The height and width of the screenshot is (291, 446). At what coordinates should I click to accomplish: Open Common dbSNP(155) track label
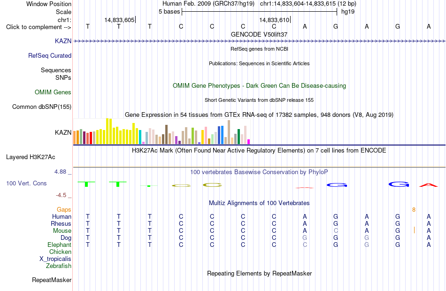(x=41, y=107)
